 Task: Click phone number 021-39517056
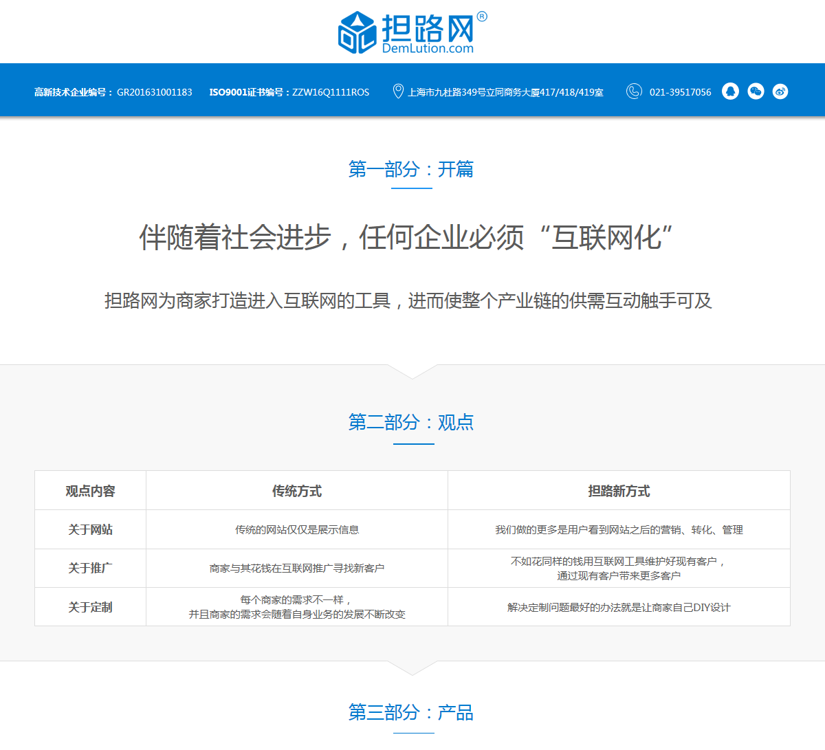click(681, 92)
